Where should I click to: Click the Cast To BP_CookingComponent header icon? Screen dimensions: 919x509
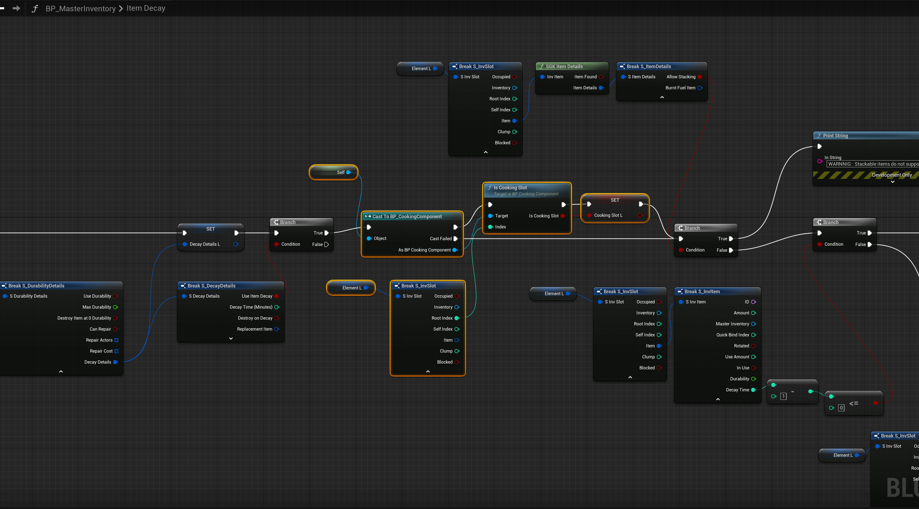tap(368, 216)
